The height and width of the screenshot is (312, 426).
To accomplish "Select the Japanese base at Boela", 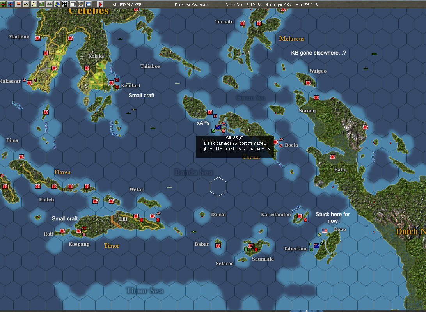I will [x=276, y=142].
